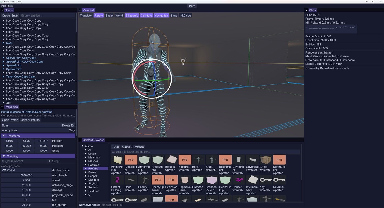Toggle Snap in viewport toolbar
384x208 pixels.
(174, 16)
